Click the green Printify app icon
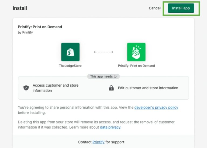Viewport: 207px width, 148px height. [x=136, y=52]
